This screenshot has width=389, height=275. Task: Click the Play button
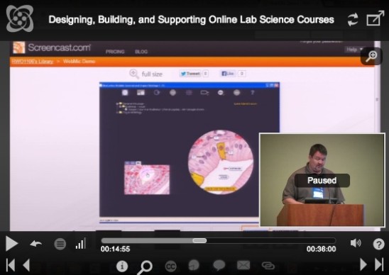click(x=11, y=244)
